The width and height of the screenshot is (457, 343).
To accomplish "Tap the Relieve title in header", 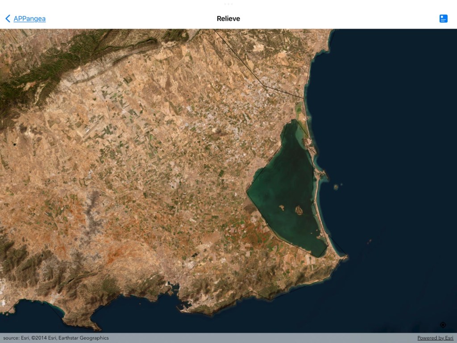I will click(x=228, y=18).
